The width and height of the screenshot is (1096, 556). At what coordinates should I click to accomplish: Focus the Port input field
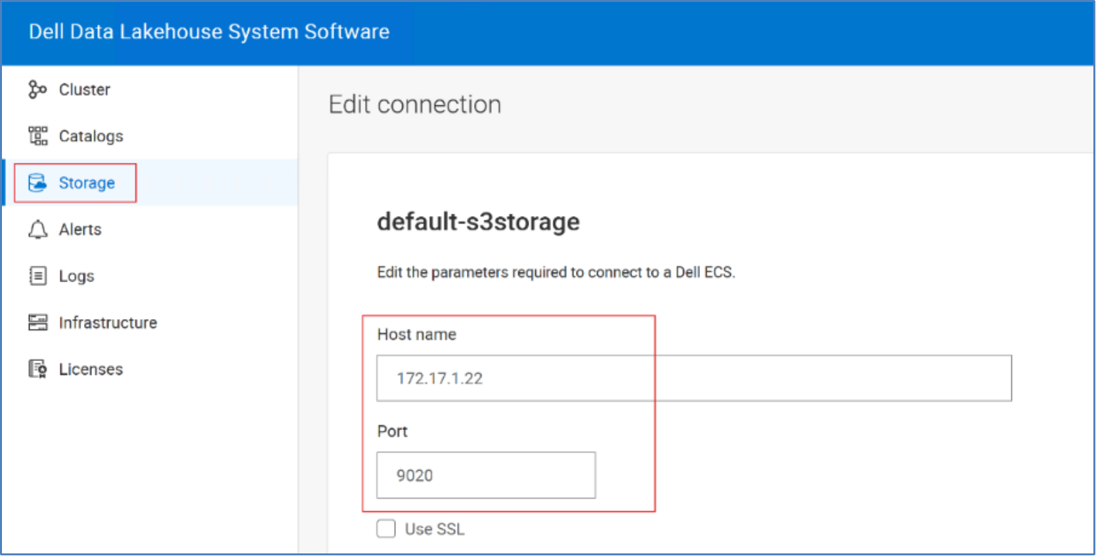486,475
